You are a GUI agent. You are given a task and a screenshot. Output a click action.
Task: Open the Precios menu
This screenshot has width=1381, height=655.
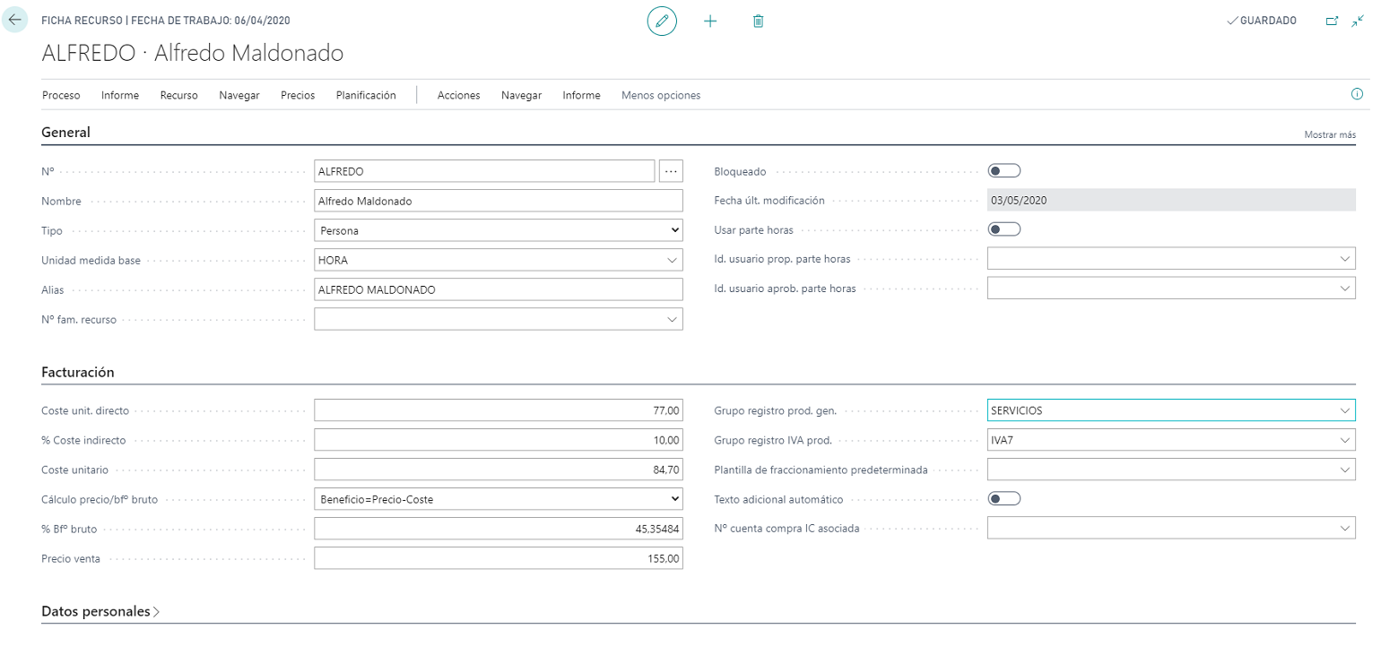point(298,95)
